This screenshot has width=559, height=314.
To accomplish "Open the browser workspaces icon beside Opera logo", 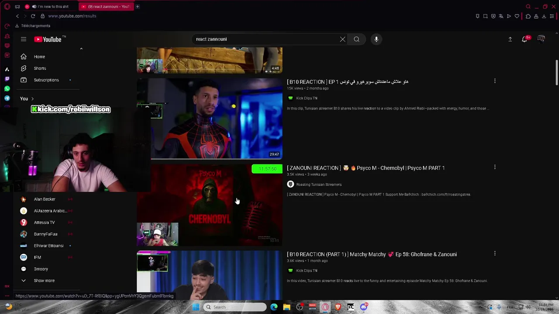I will pos(17,7).
